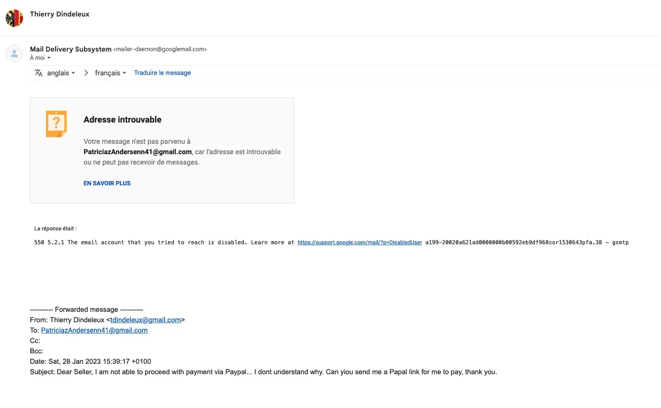Screen dimensions: 661x408
Task: Click the "Adresse introuvable" heading
Action: point(123,120)
